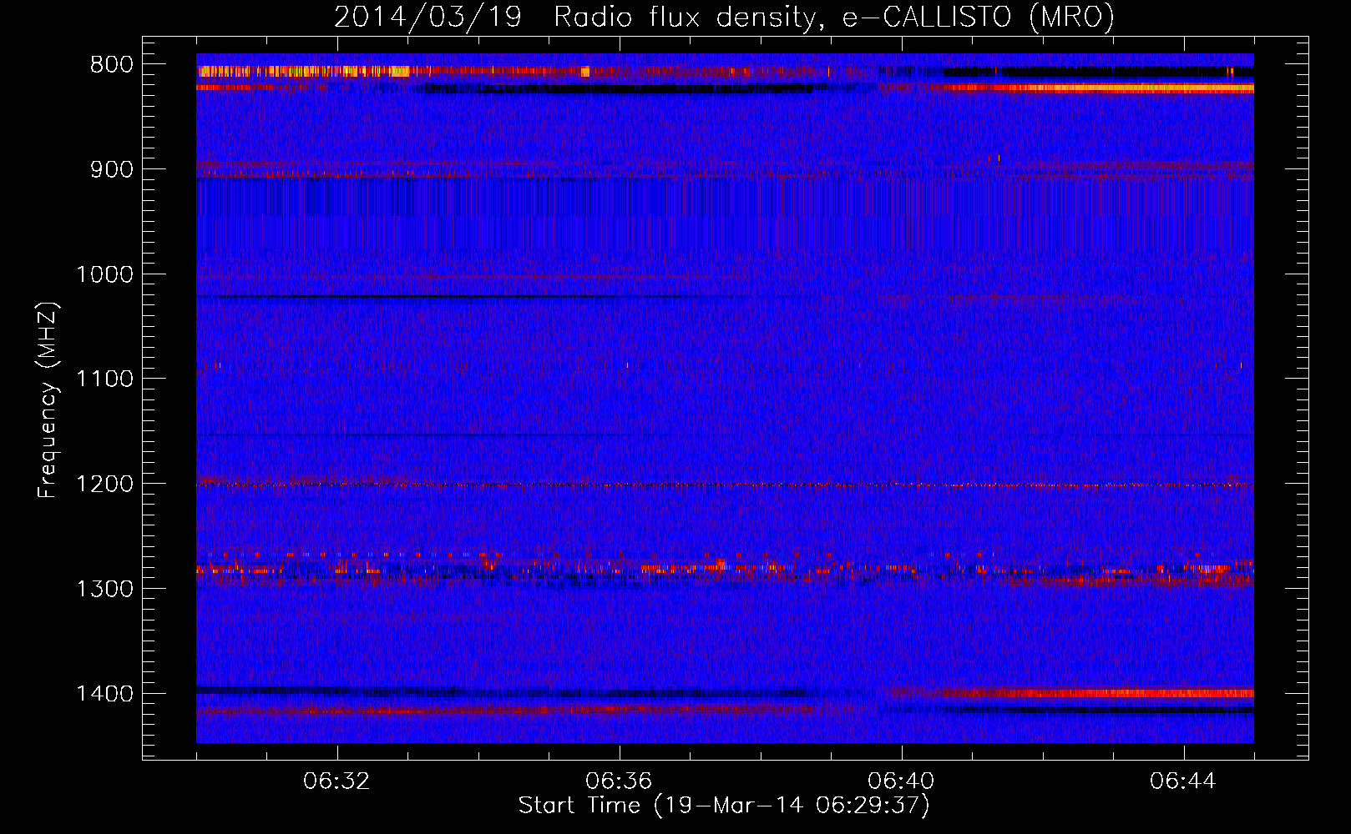The image size is (1351, 834).
Task: Click the 1400 frequency tick label
Action: click(x=104, y=694)
